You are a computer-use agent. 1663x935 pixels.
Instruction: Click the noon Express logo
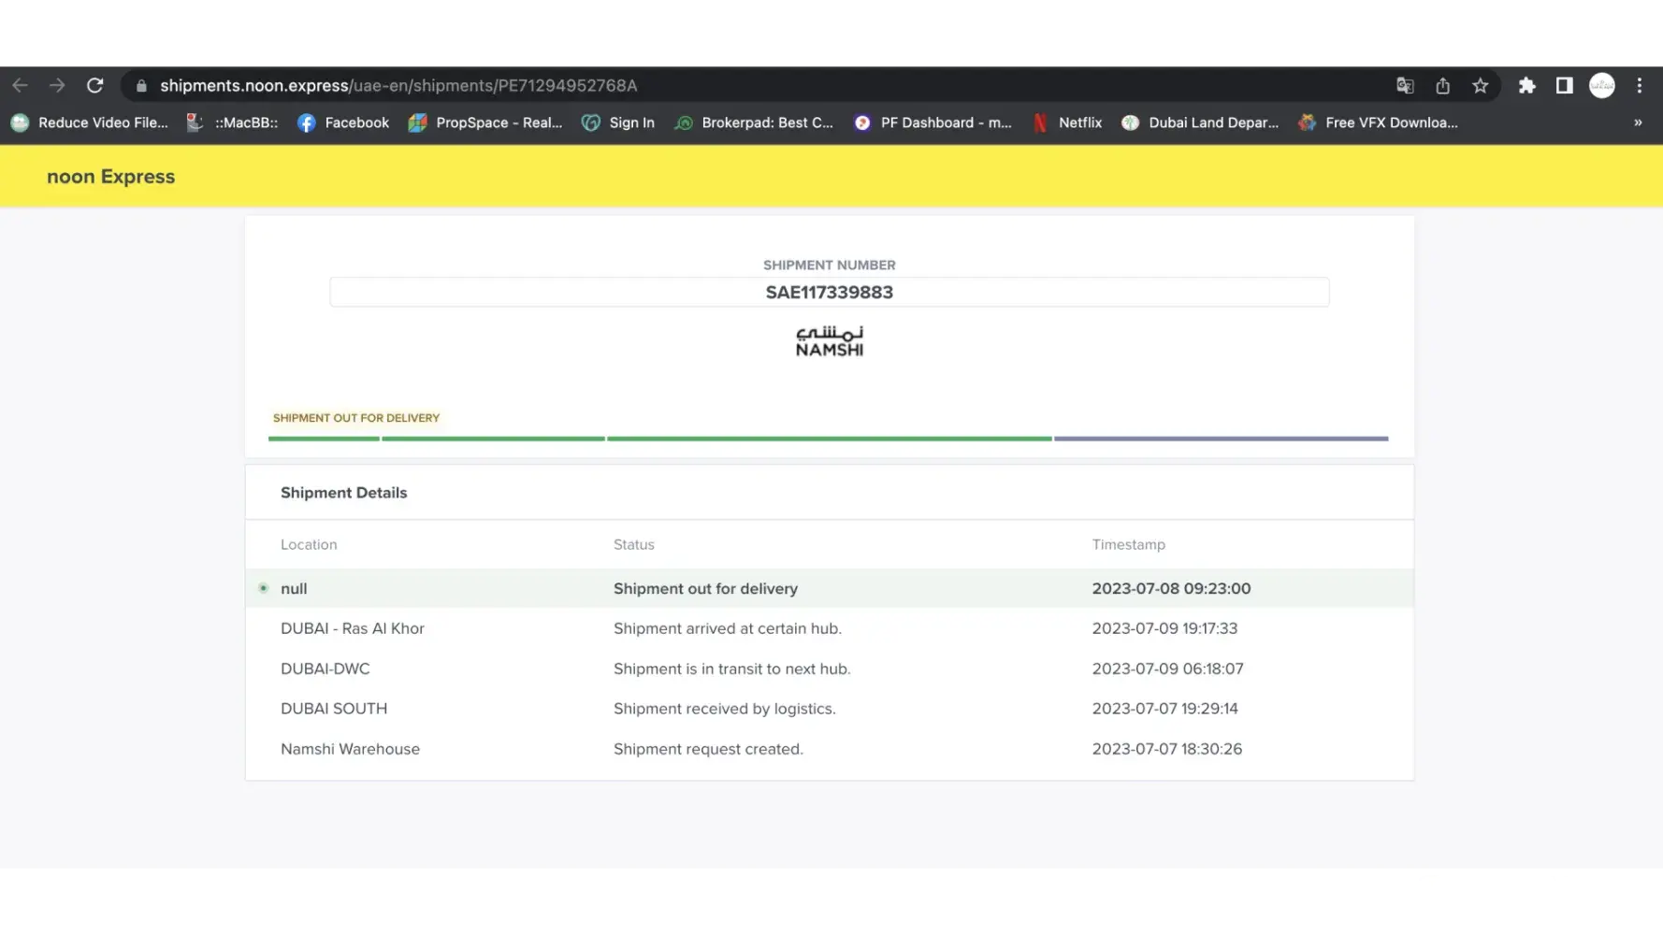point(110,177)
